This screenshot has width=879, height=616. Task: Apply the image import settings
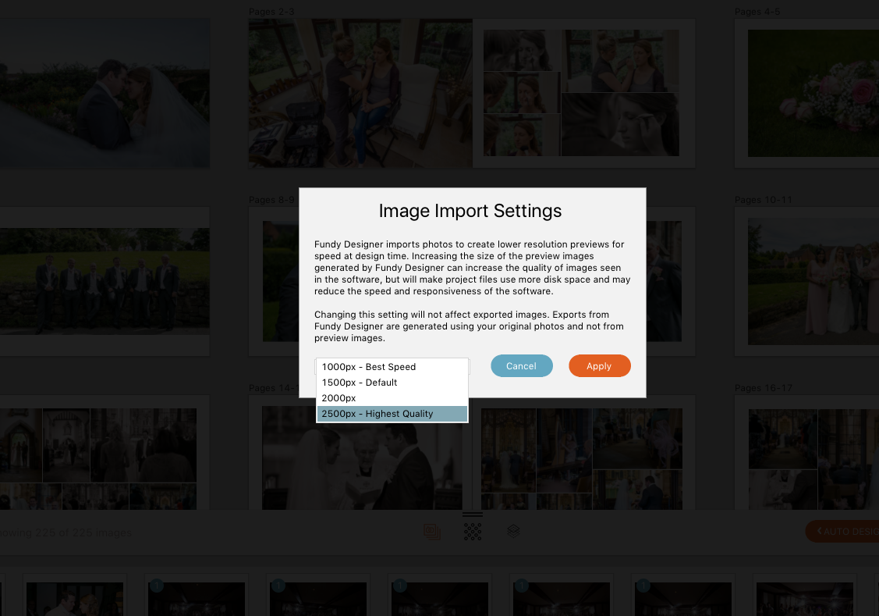point(599,366)
